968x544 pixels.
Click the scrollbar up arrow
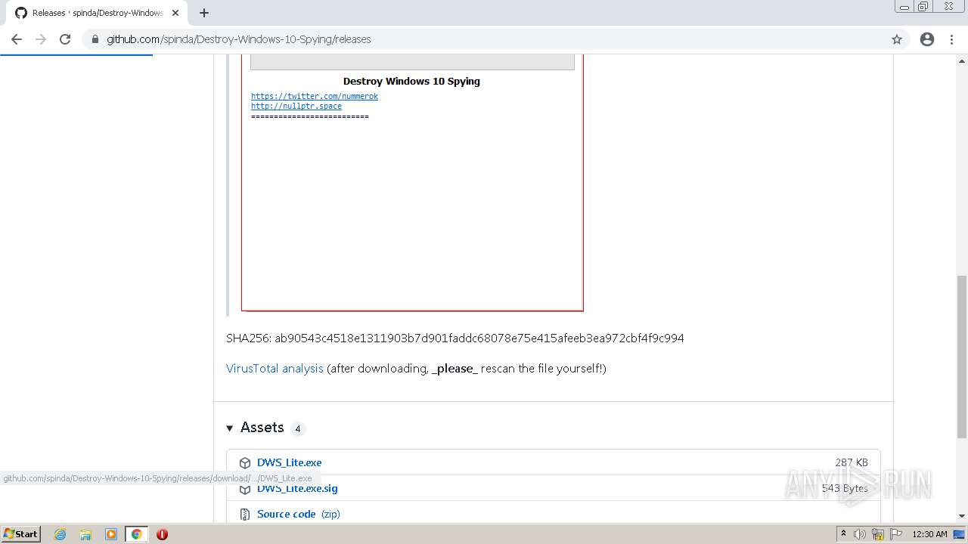[x=962, y=60]
